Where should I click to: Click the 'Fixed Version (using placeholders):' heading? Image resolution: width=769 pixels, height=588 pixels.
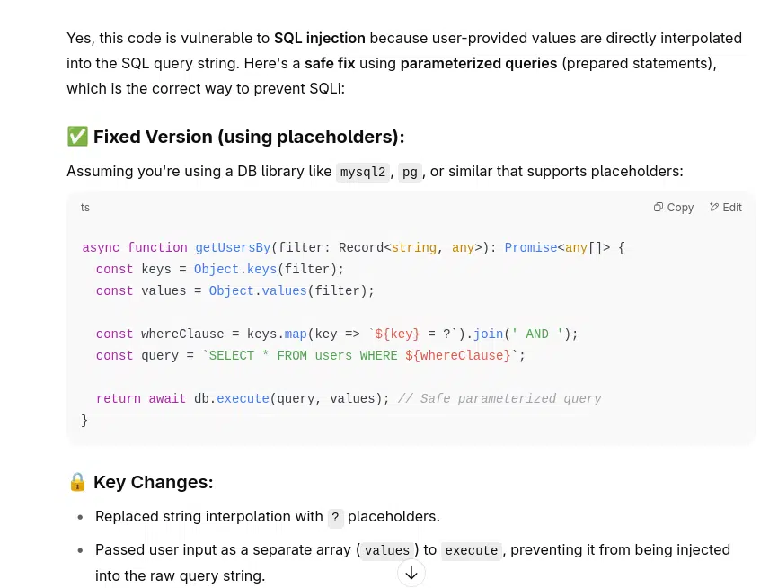(x=249, y=137)
